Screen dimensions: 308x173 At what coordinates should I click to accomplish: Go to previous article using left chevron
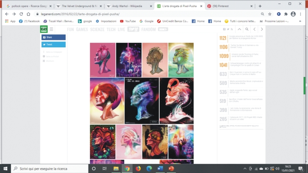pos(254,29)
